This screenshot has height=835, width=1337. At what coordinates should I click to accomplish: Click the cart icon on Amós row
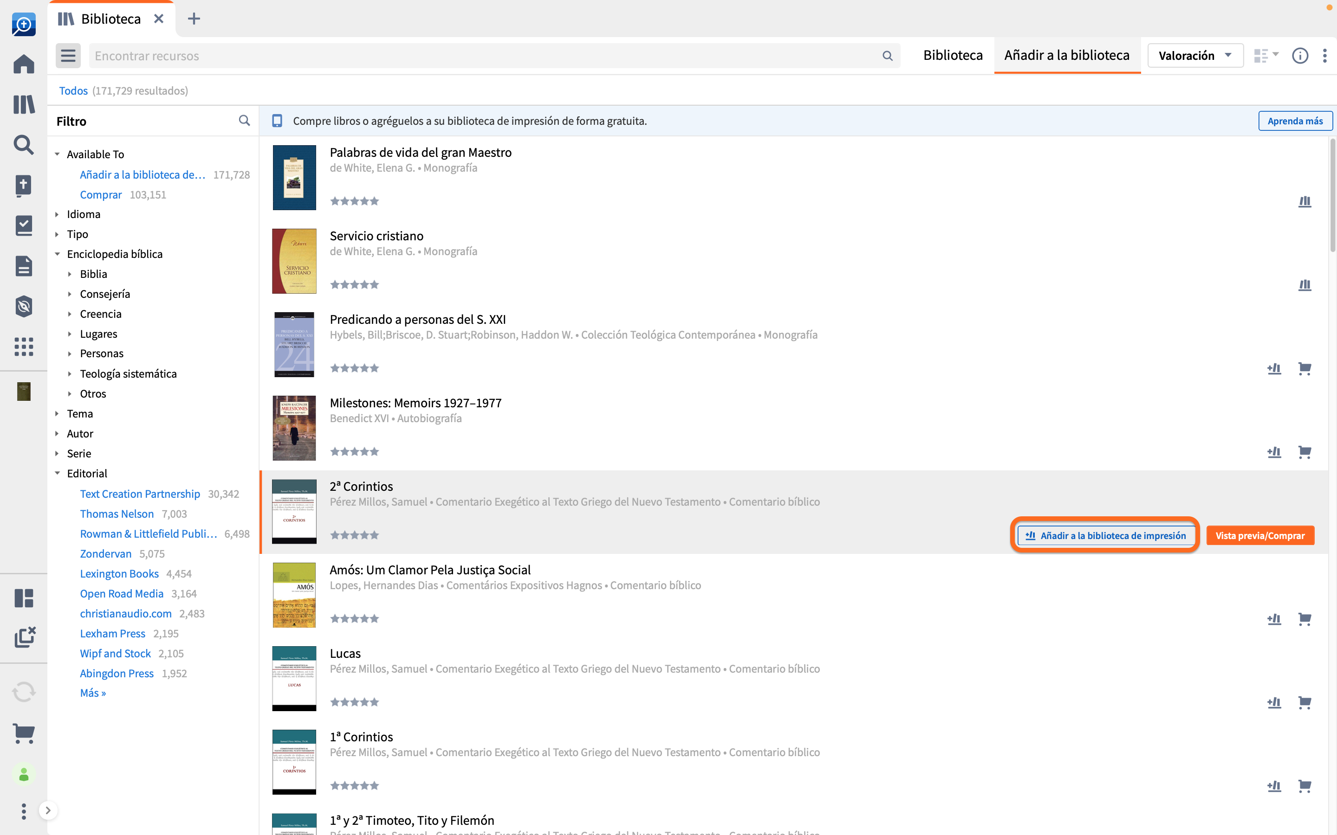1305,619
